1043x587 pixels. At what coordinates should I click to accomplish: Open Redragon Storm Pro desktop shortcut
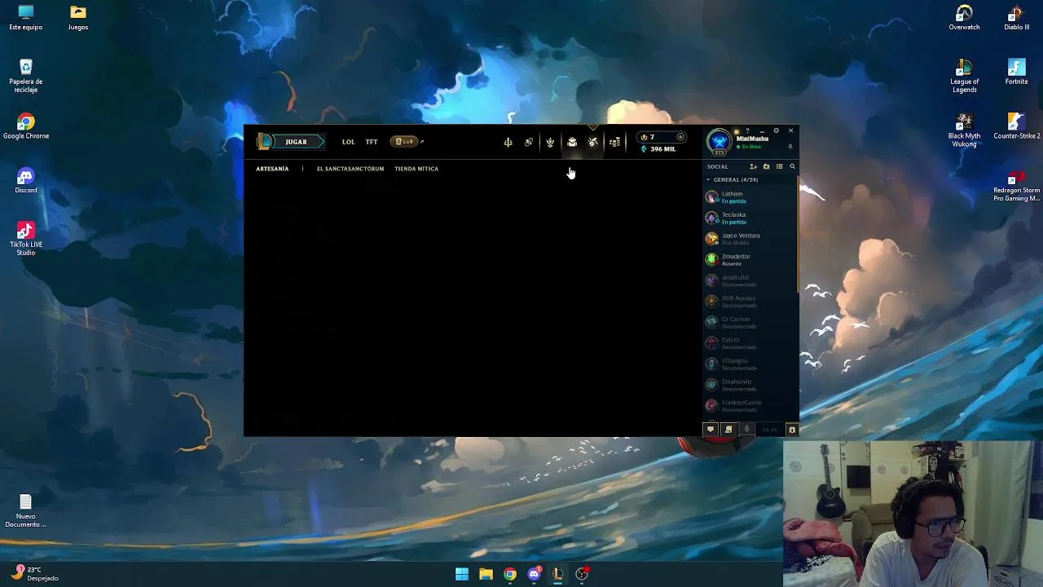[x=1016, y=185]
